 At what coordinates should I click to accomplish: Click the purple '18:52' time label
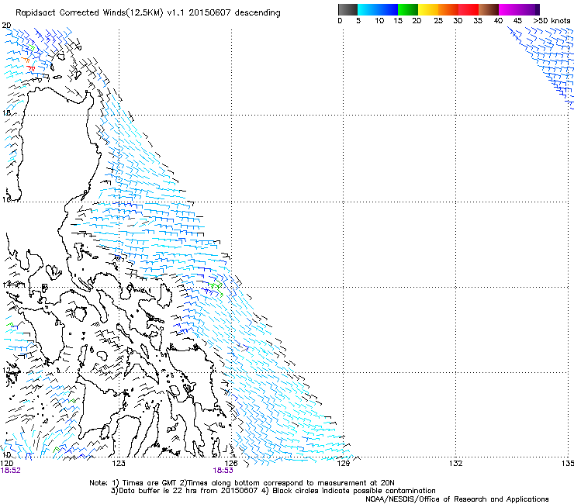tap(11, 471)
